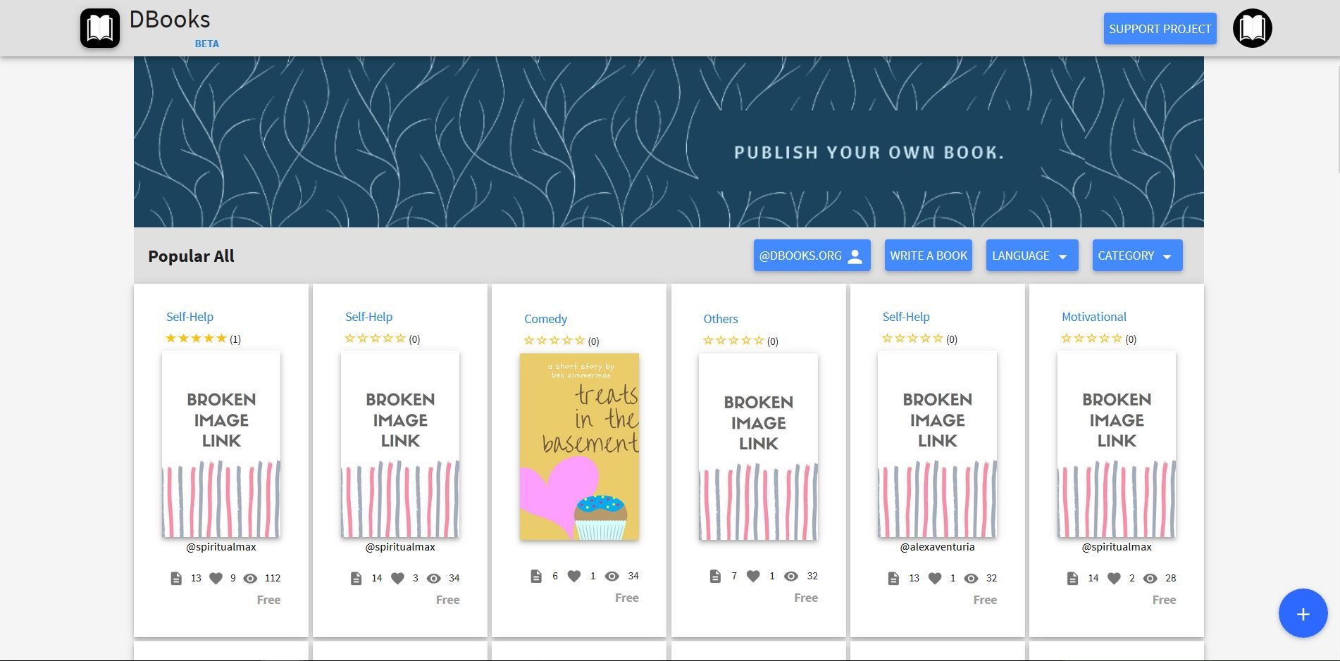Click the DBooks logo icon in header
The height and width of the screenshot is (661, 1340).
click(100, 28)
